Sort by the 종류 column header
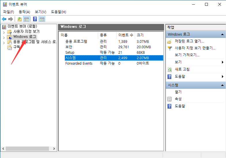This screenshot has height=158, width=226. point(107,35)
